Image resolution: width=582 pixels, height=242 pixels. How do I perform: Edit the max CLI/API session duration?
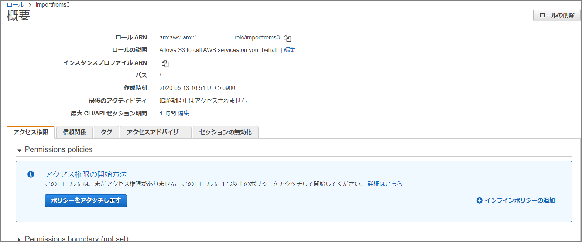(x=183, y=113)
